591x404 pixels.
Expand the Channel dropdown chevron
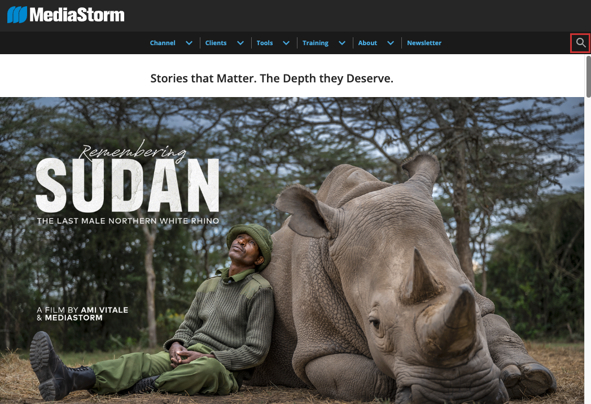click(189, 43)
